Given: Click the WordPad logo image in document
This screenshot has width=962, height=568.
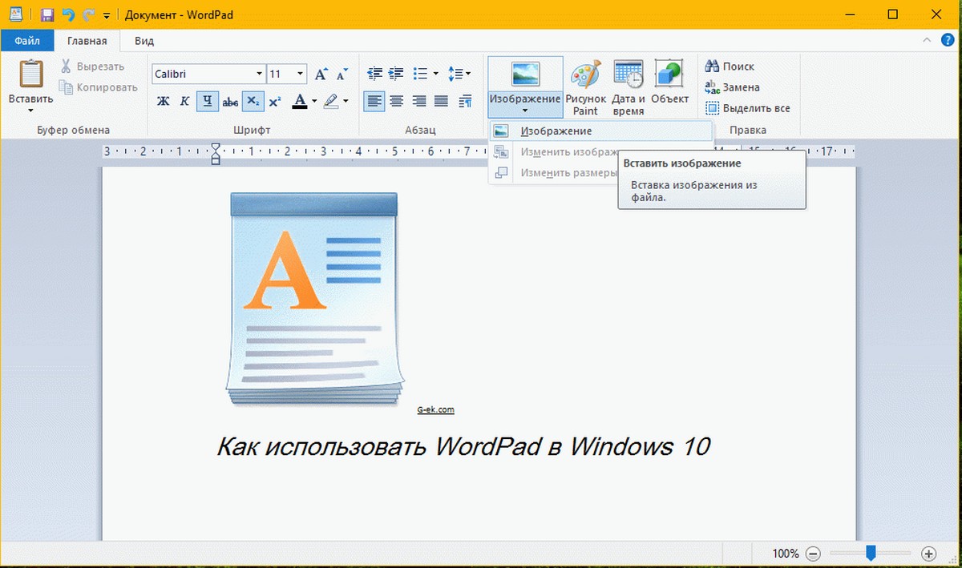Looking at the screenshot, I should pos(314,300).
